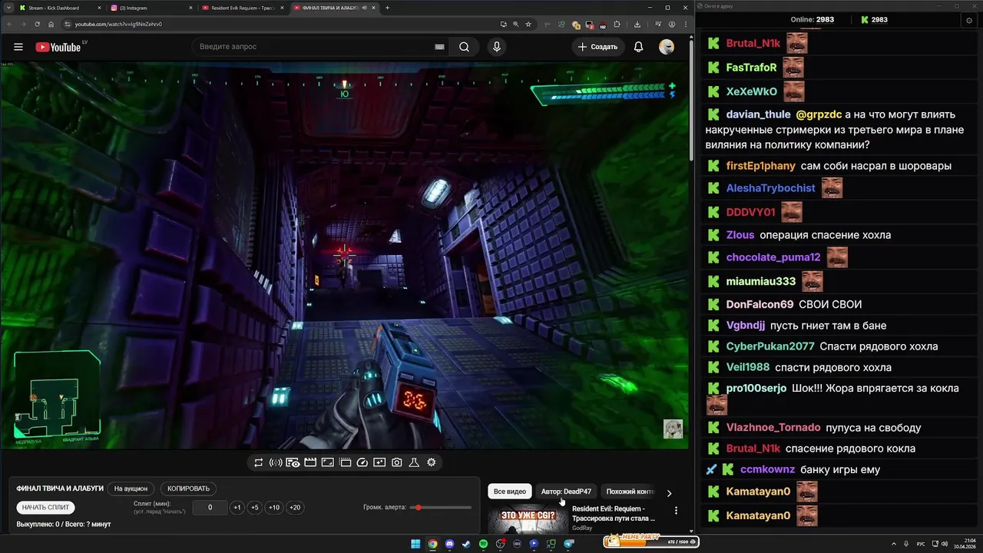
Task: Click the small avatar overlay on the video corner
Action: point(673,429)
